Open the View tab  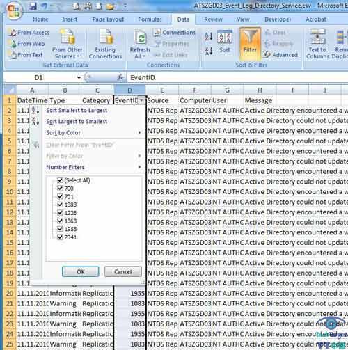(243, 19)
